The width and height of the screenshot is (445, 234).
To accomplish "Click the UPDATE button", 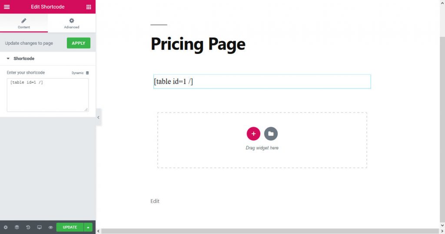I will point(70,227).
